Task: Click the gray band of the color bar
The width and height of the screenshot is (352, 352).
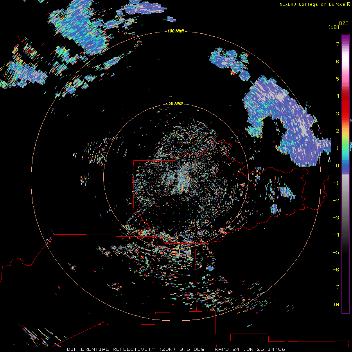Action: (x=345, y=198)
